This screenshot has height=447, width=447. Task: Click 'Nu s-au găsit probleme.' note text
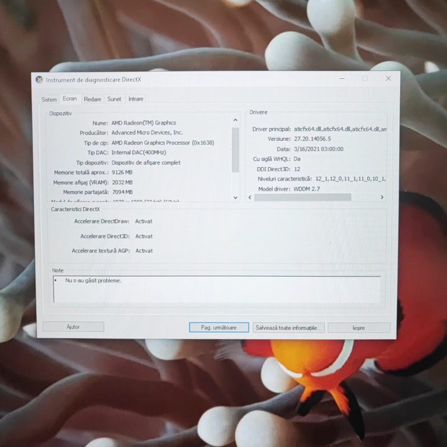[x=93, y=280]
